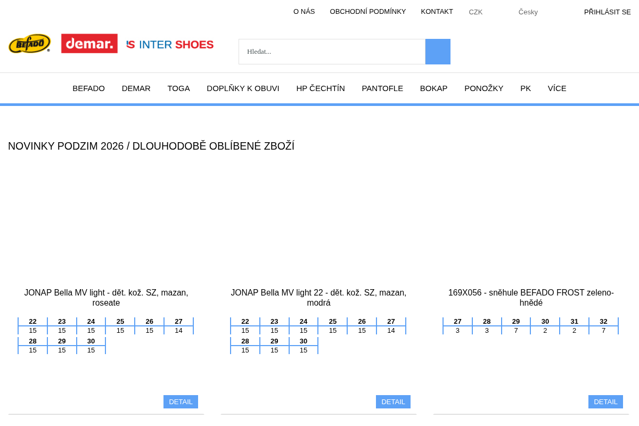The height and width of the screenshot is (426, 639).
Task: Focus the Hledat search field
Action: tap(332, 52)
